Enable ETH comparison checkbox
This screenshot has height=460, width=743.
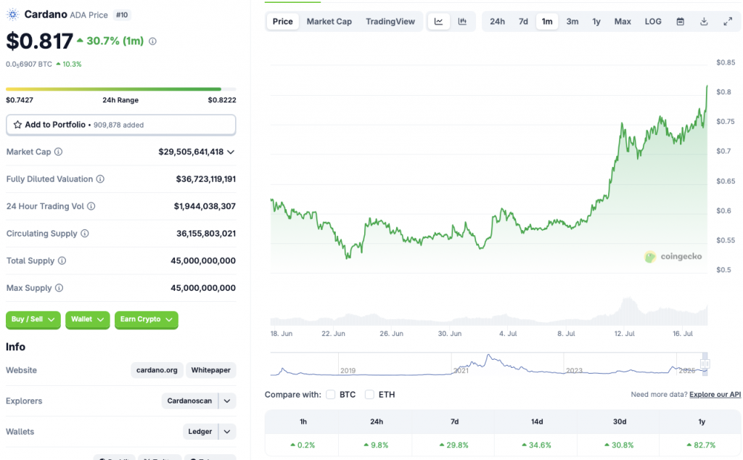pos(369,394)
